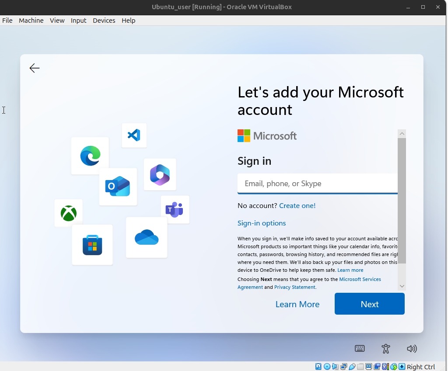
Task: Click the scrollbar up arrow
Action: click(402, 134)
